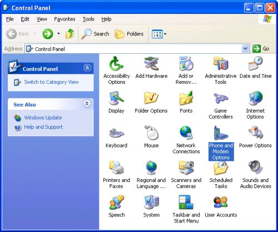Click the Control Panel title bar icon
This screenshot has height=232, width=278.
tap(6, 8)
